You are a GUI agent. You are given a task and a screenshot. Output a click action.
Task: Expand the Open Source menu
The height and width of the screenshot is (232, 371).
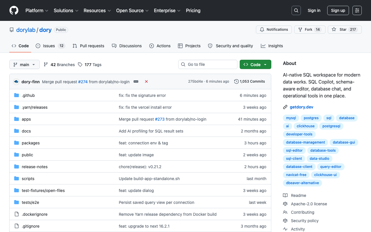pyautogui.click(x=132, y=10)
